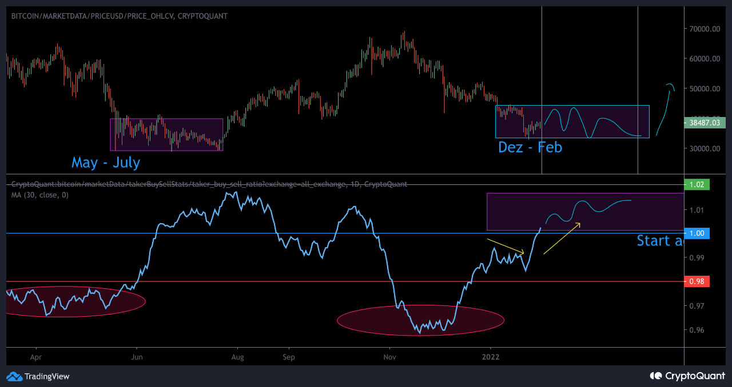Click the 50000.00 price axis label

click(x=703, y=88)
